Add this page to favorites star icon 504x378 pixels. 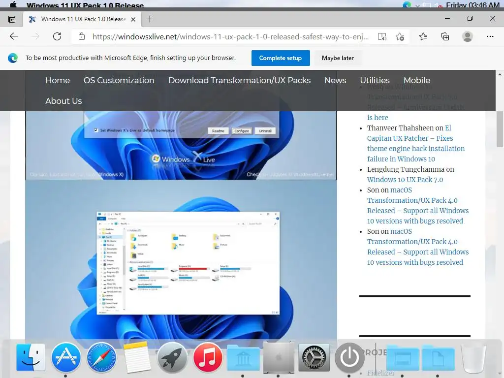tap(400, 36)
